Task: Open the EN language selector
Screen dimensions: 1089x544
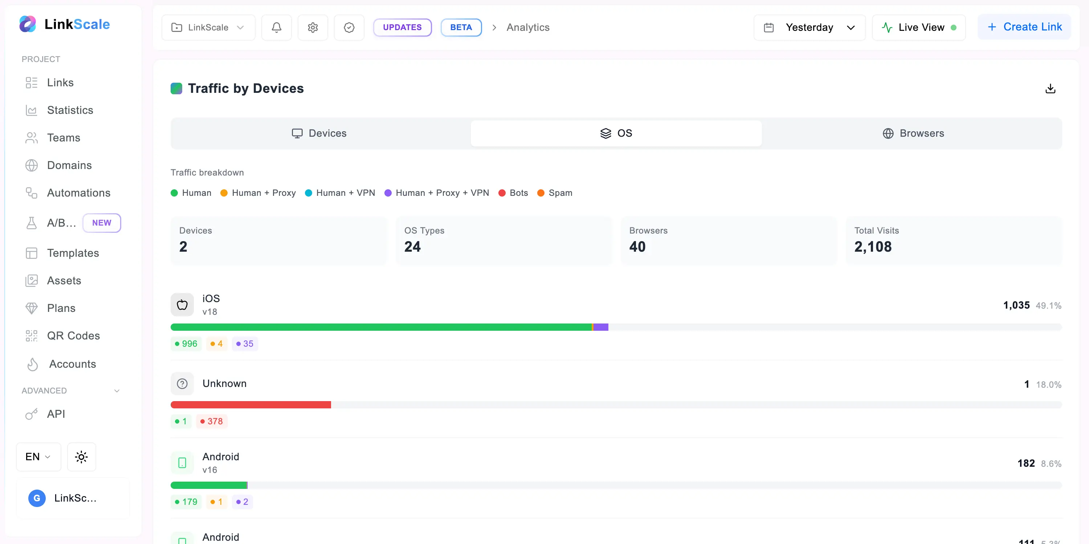Action: point(38,457)
